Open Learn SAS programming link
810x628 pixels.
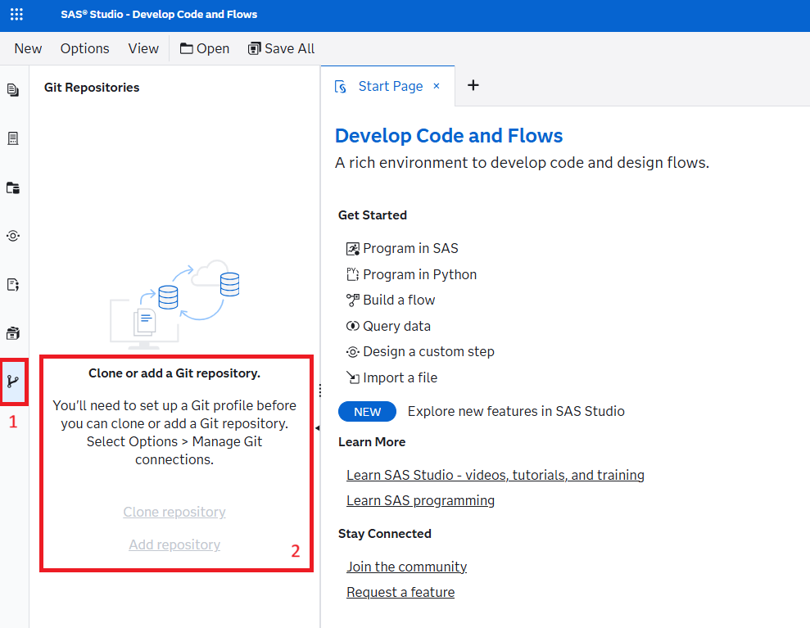click(x=420, y=500)
